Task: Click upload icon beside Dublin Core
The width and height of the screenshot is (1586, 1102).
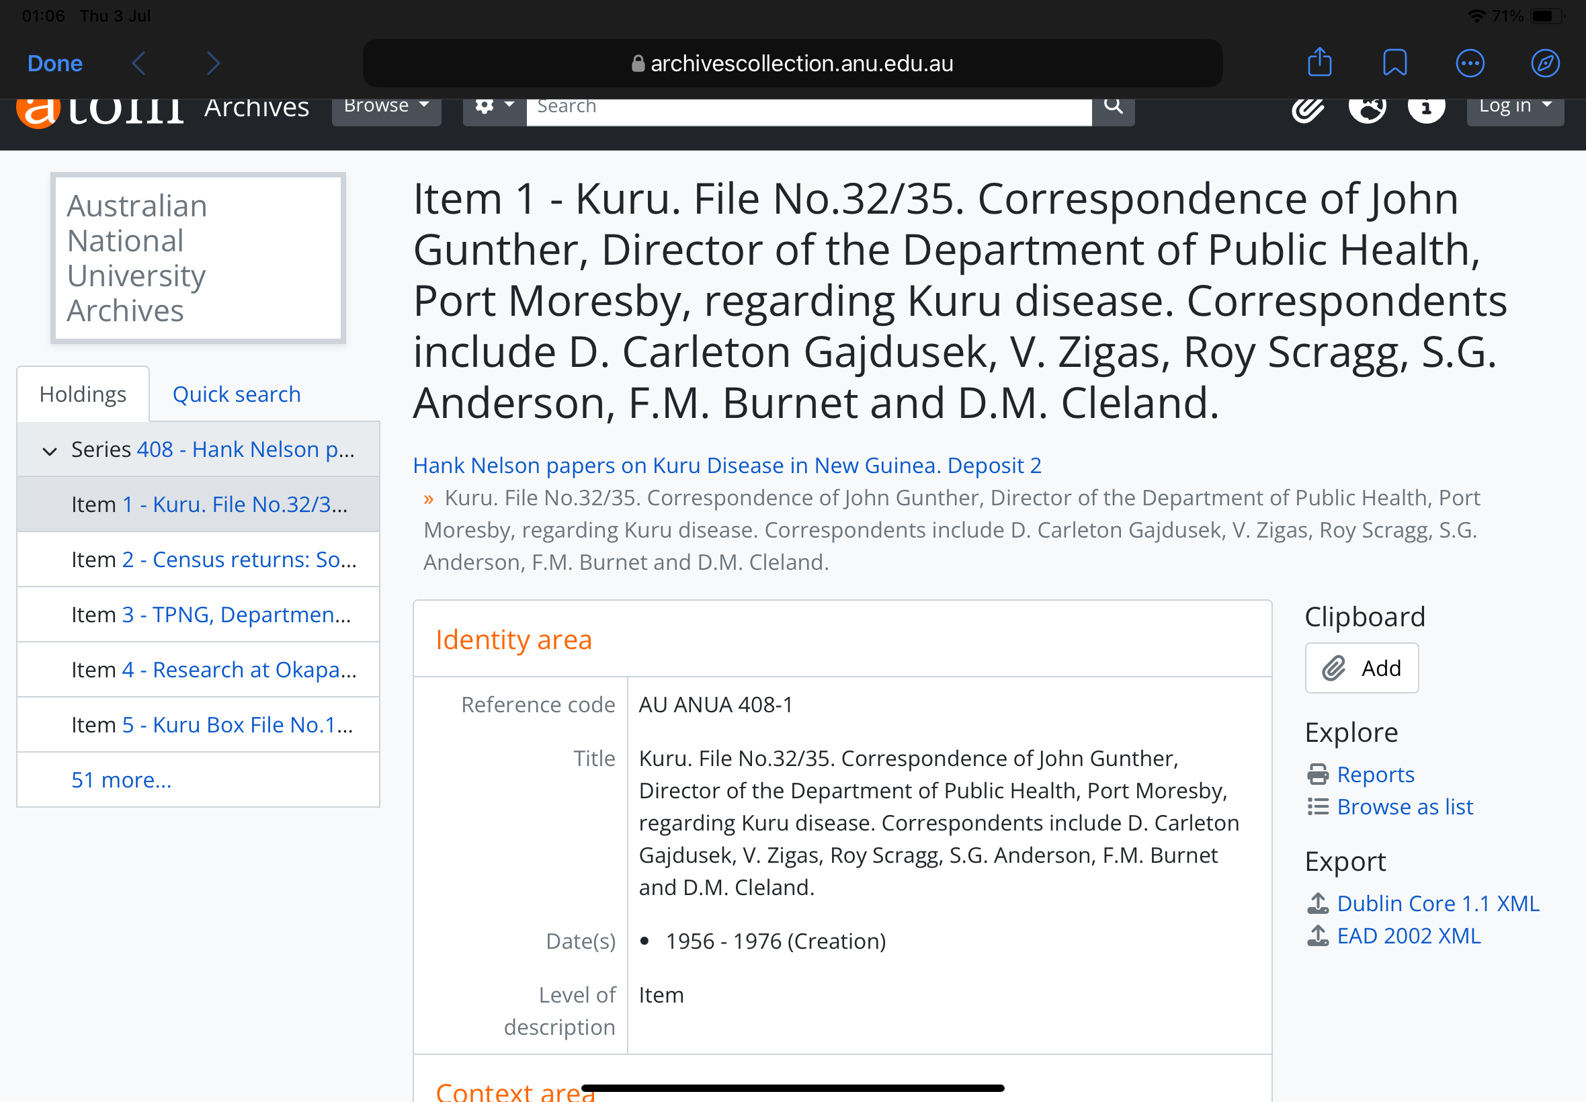Action: click(1317, 902)
